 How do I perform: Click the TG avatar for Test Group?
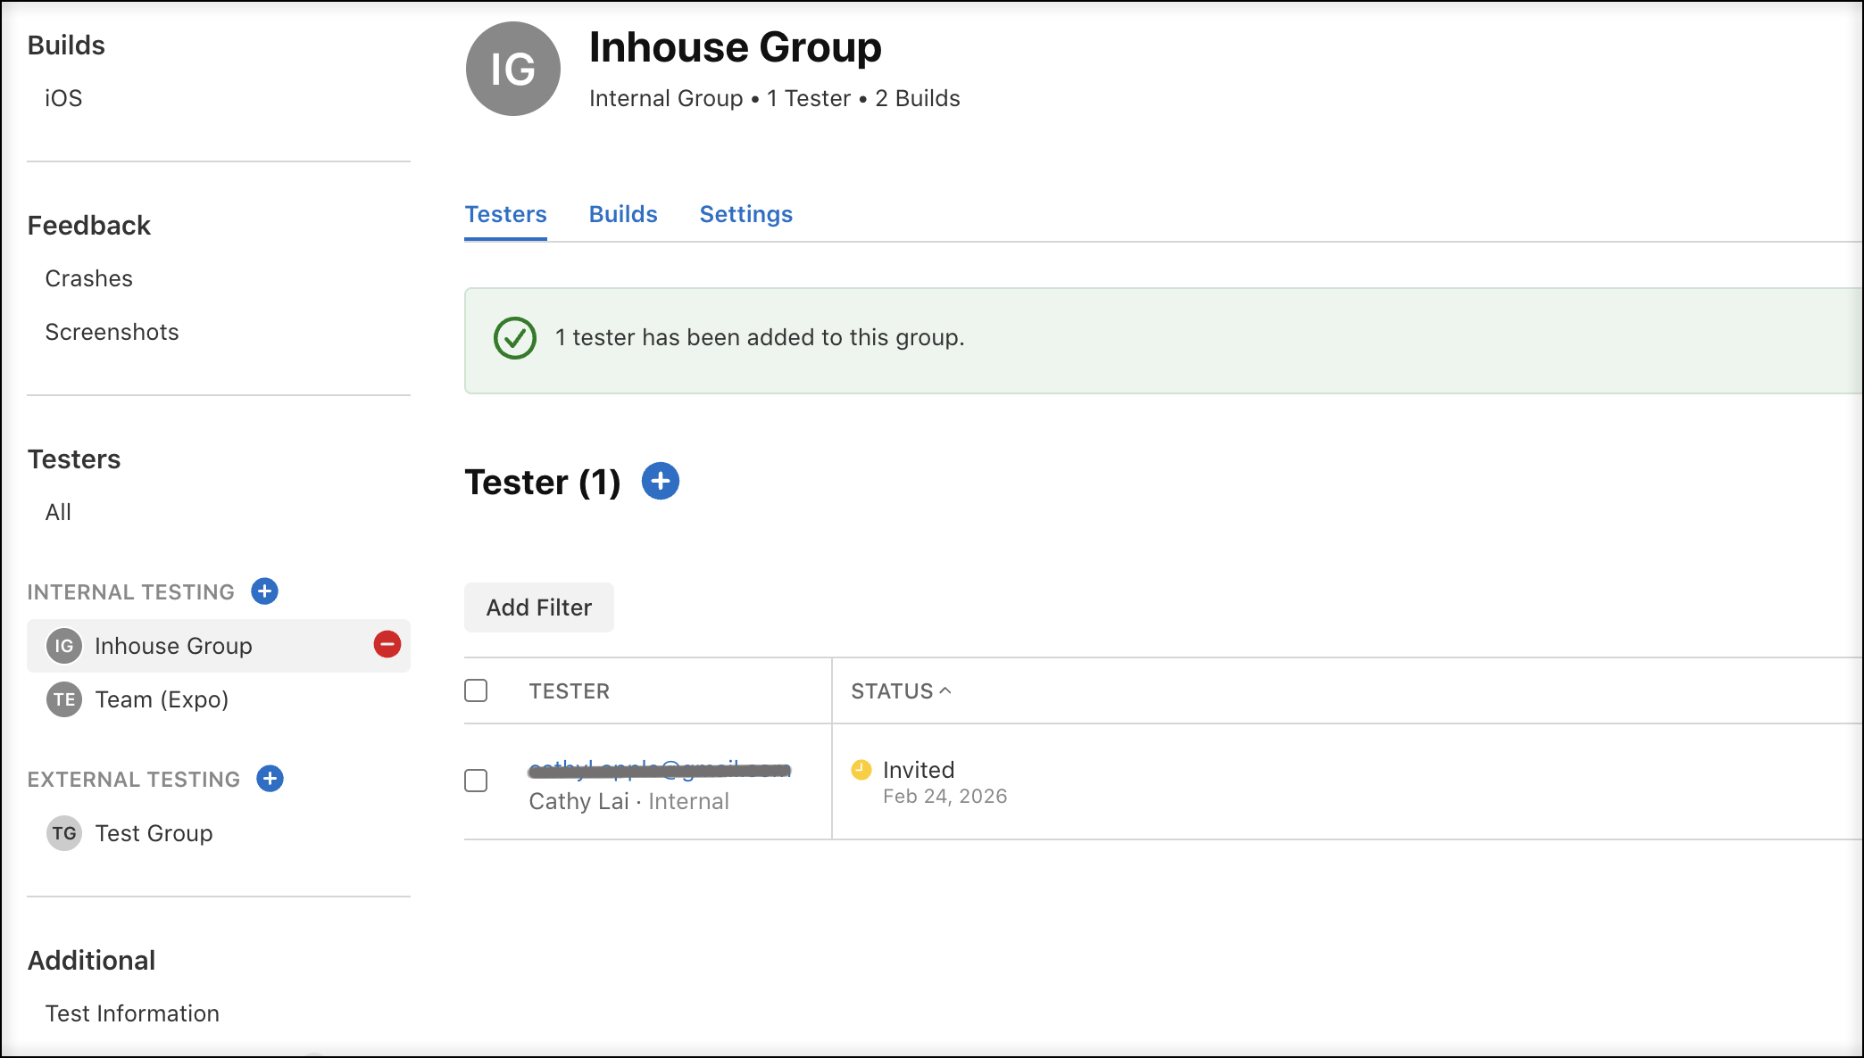pos(64,833)
